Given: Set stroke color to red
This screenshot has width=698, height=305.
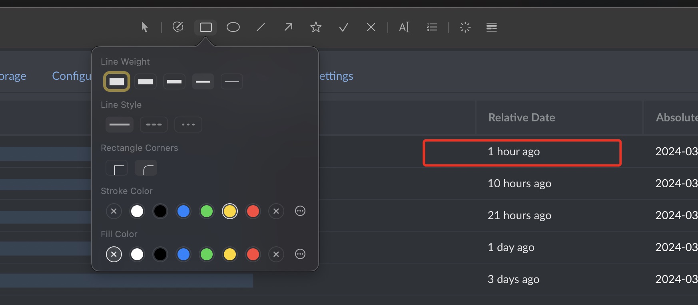Looking at the screenshot, I should pos(253,211).
